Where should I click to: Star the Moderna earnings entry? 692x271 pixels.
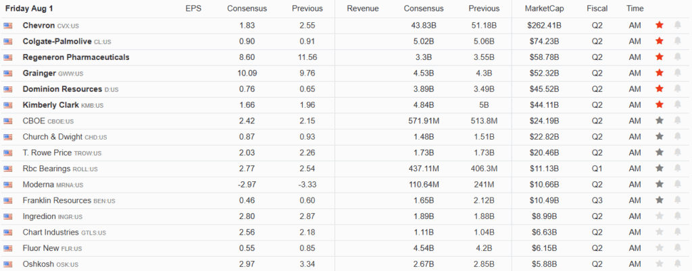(660, 184)
